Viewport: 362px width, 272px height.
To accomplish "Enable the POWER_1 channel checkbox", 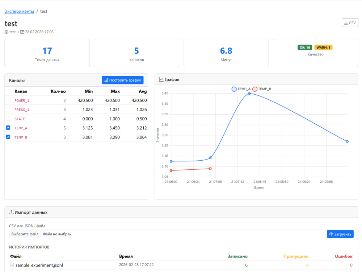I will point(8,100).
